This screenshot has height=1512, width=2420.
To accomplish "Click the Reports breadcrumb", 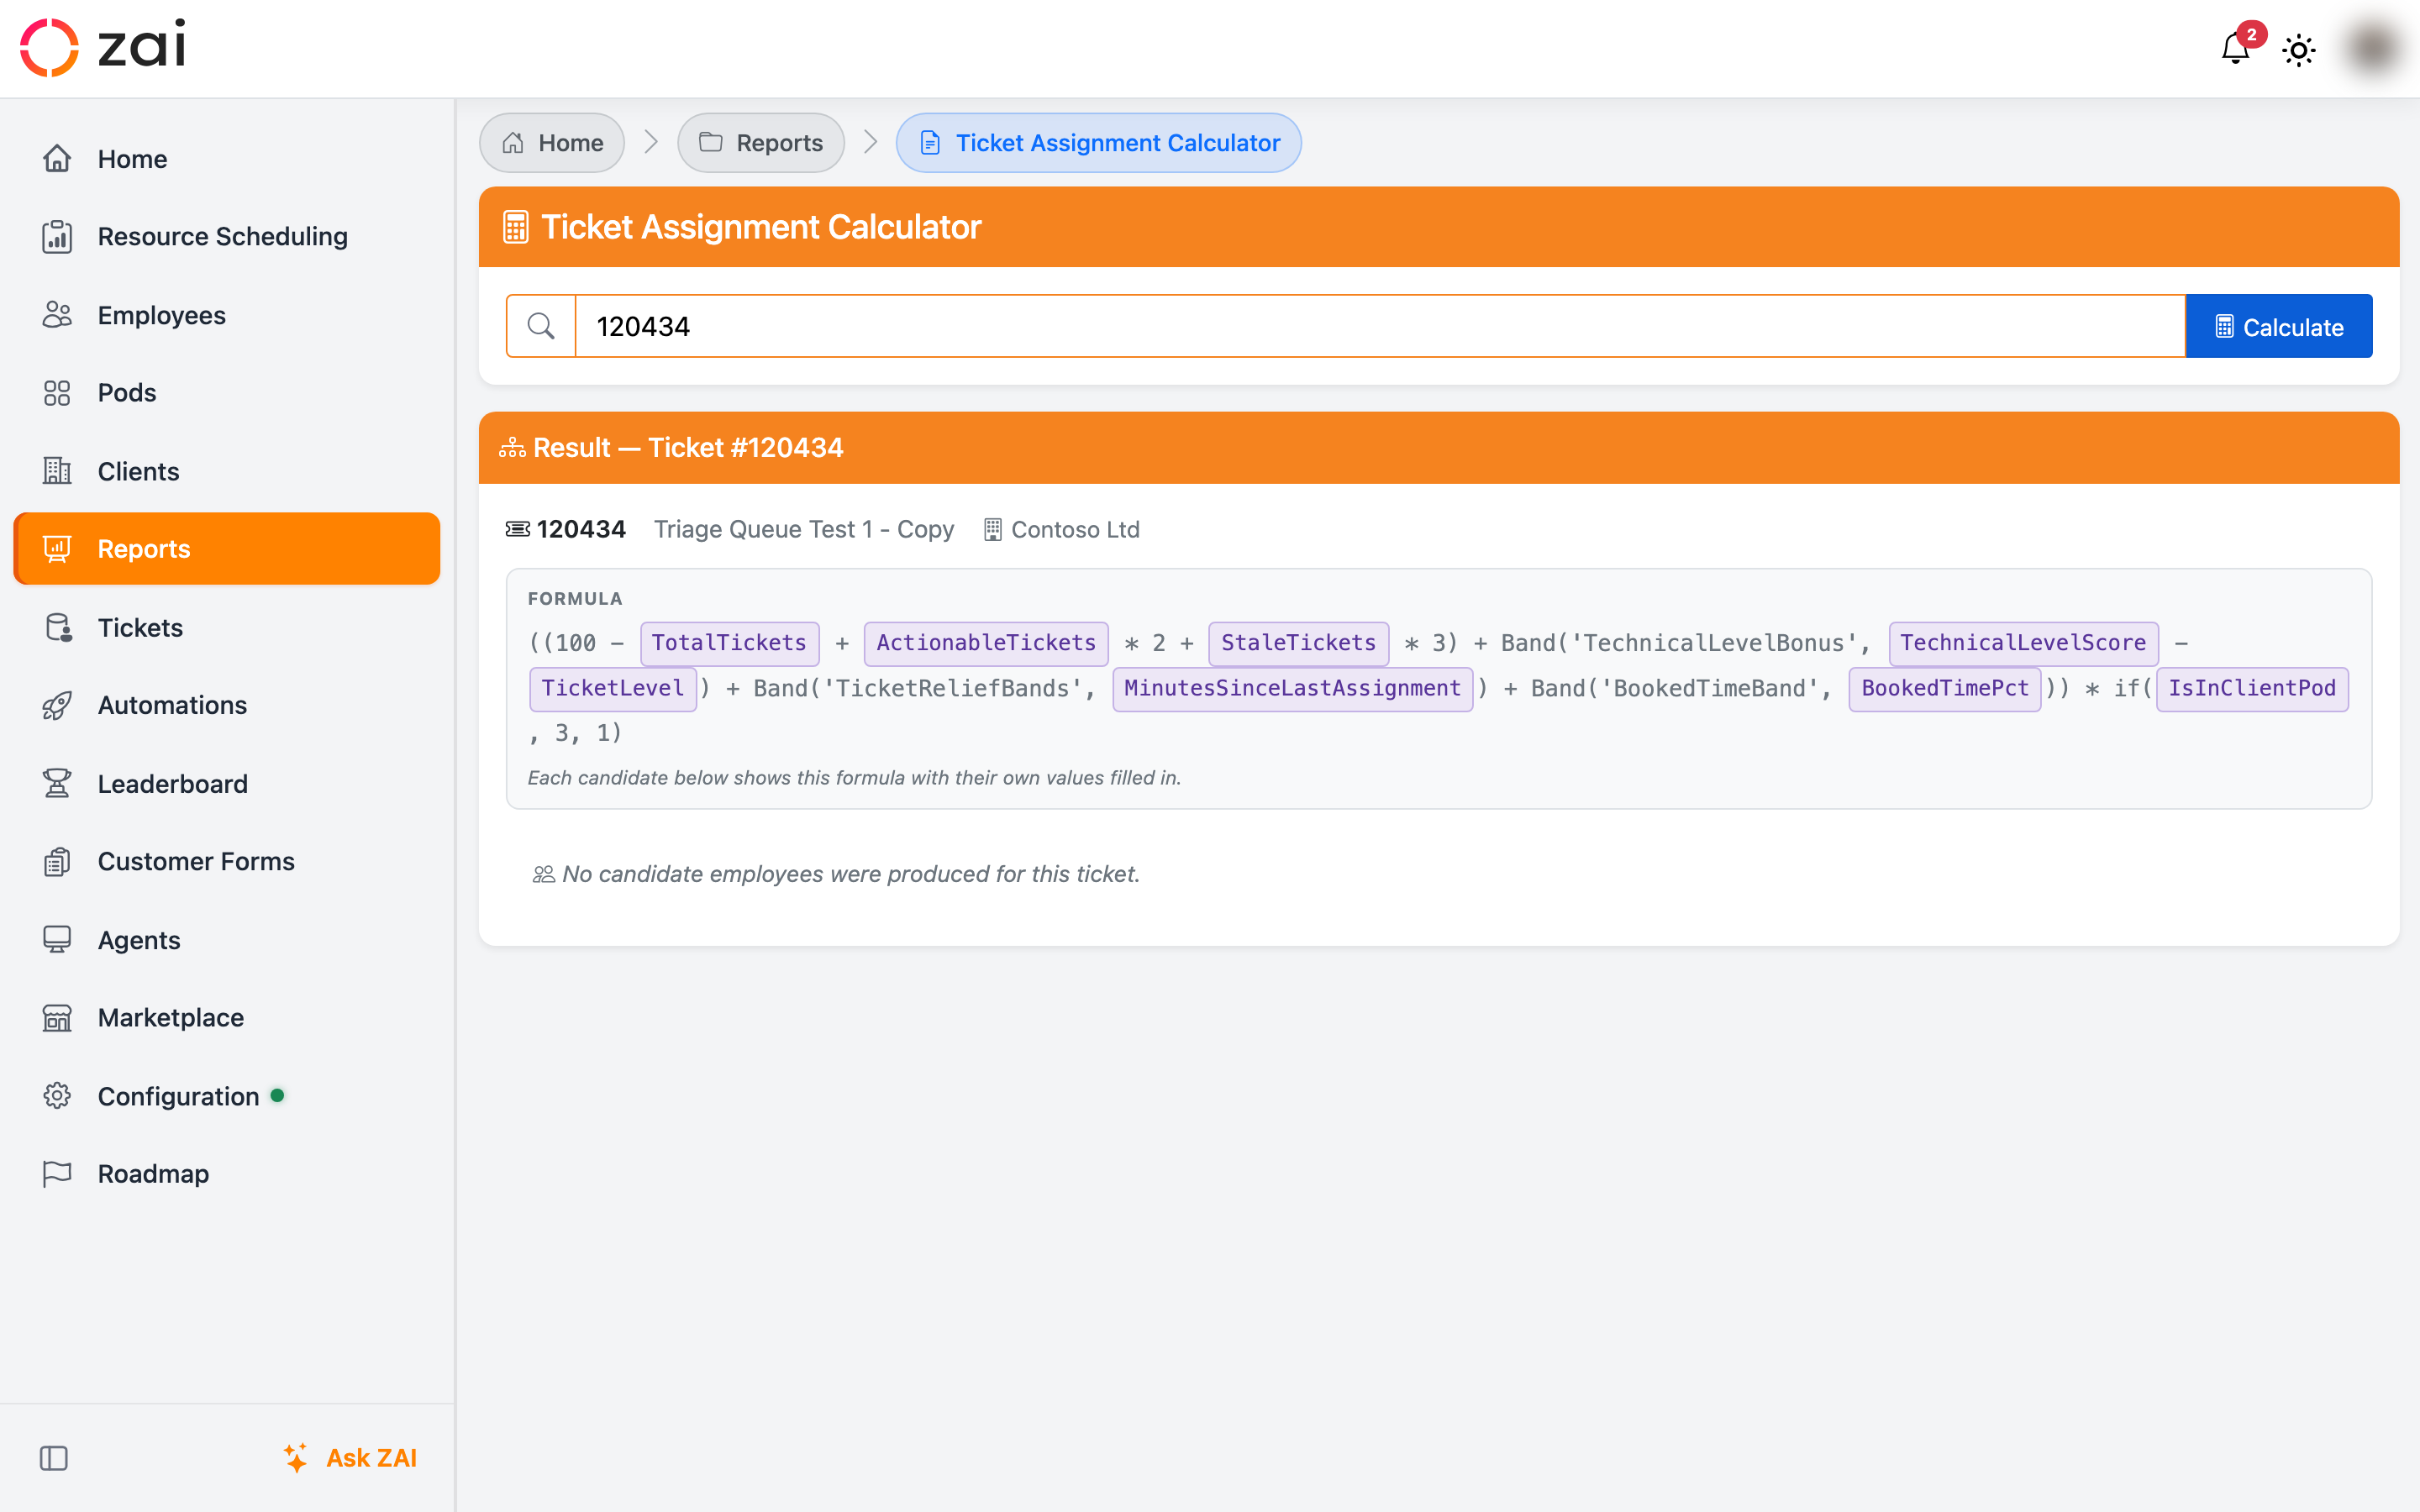I will (x=761, y=143).
